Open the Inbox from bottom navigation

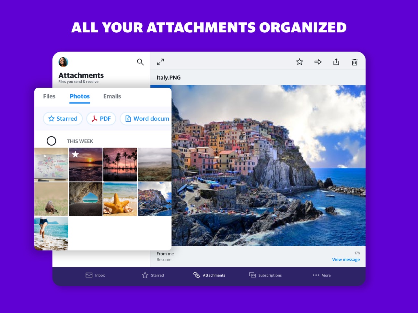click(95, 275)
